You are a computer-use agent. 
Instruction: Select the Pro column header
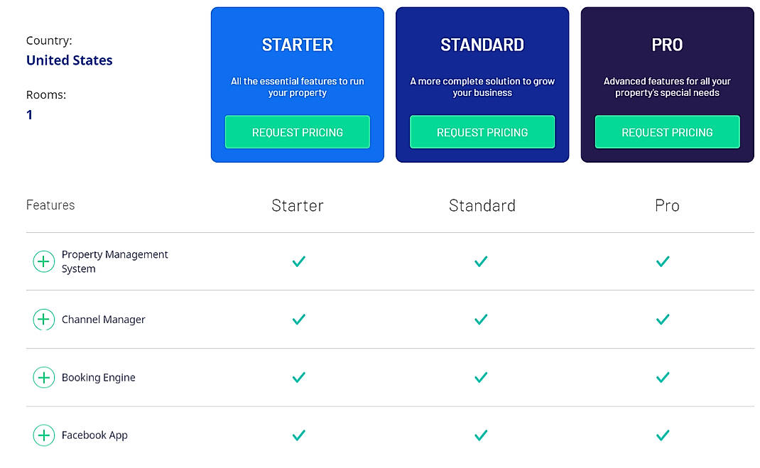click(x=667, y=205)
